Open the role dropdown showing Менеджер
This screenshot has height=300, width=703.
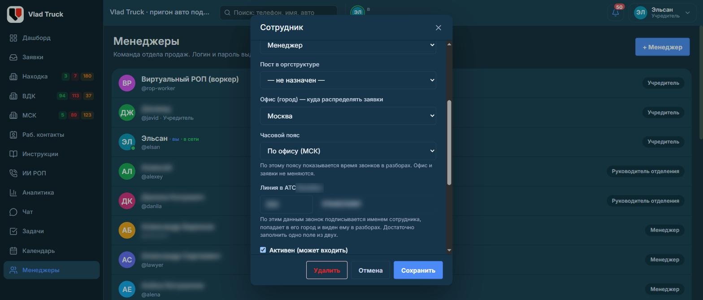348,45
